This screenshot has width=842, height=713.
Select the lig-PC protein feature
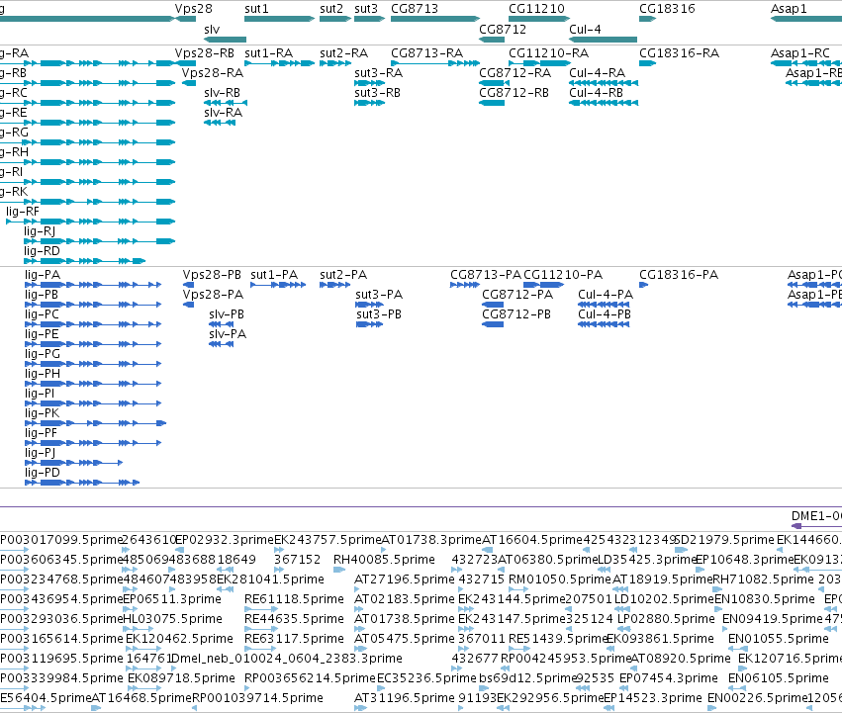point(93,324)
